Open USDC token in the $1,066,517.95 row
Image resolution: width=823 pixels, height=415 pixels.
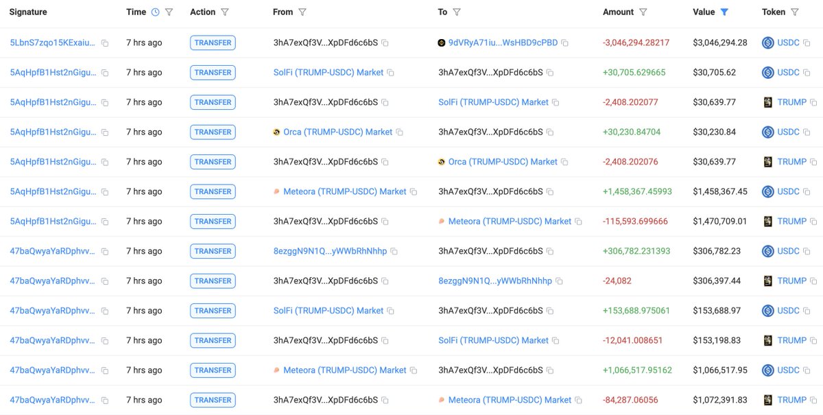[788, 370]
